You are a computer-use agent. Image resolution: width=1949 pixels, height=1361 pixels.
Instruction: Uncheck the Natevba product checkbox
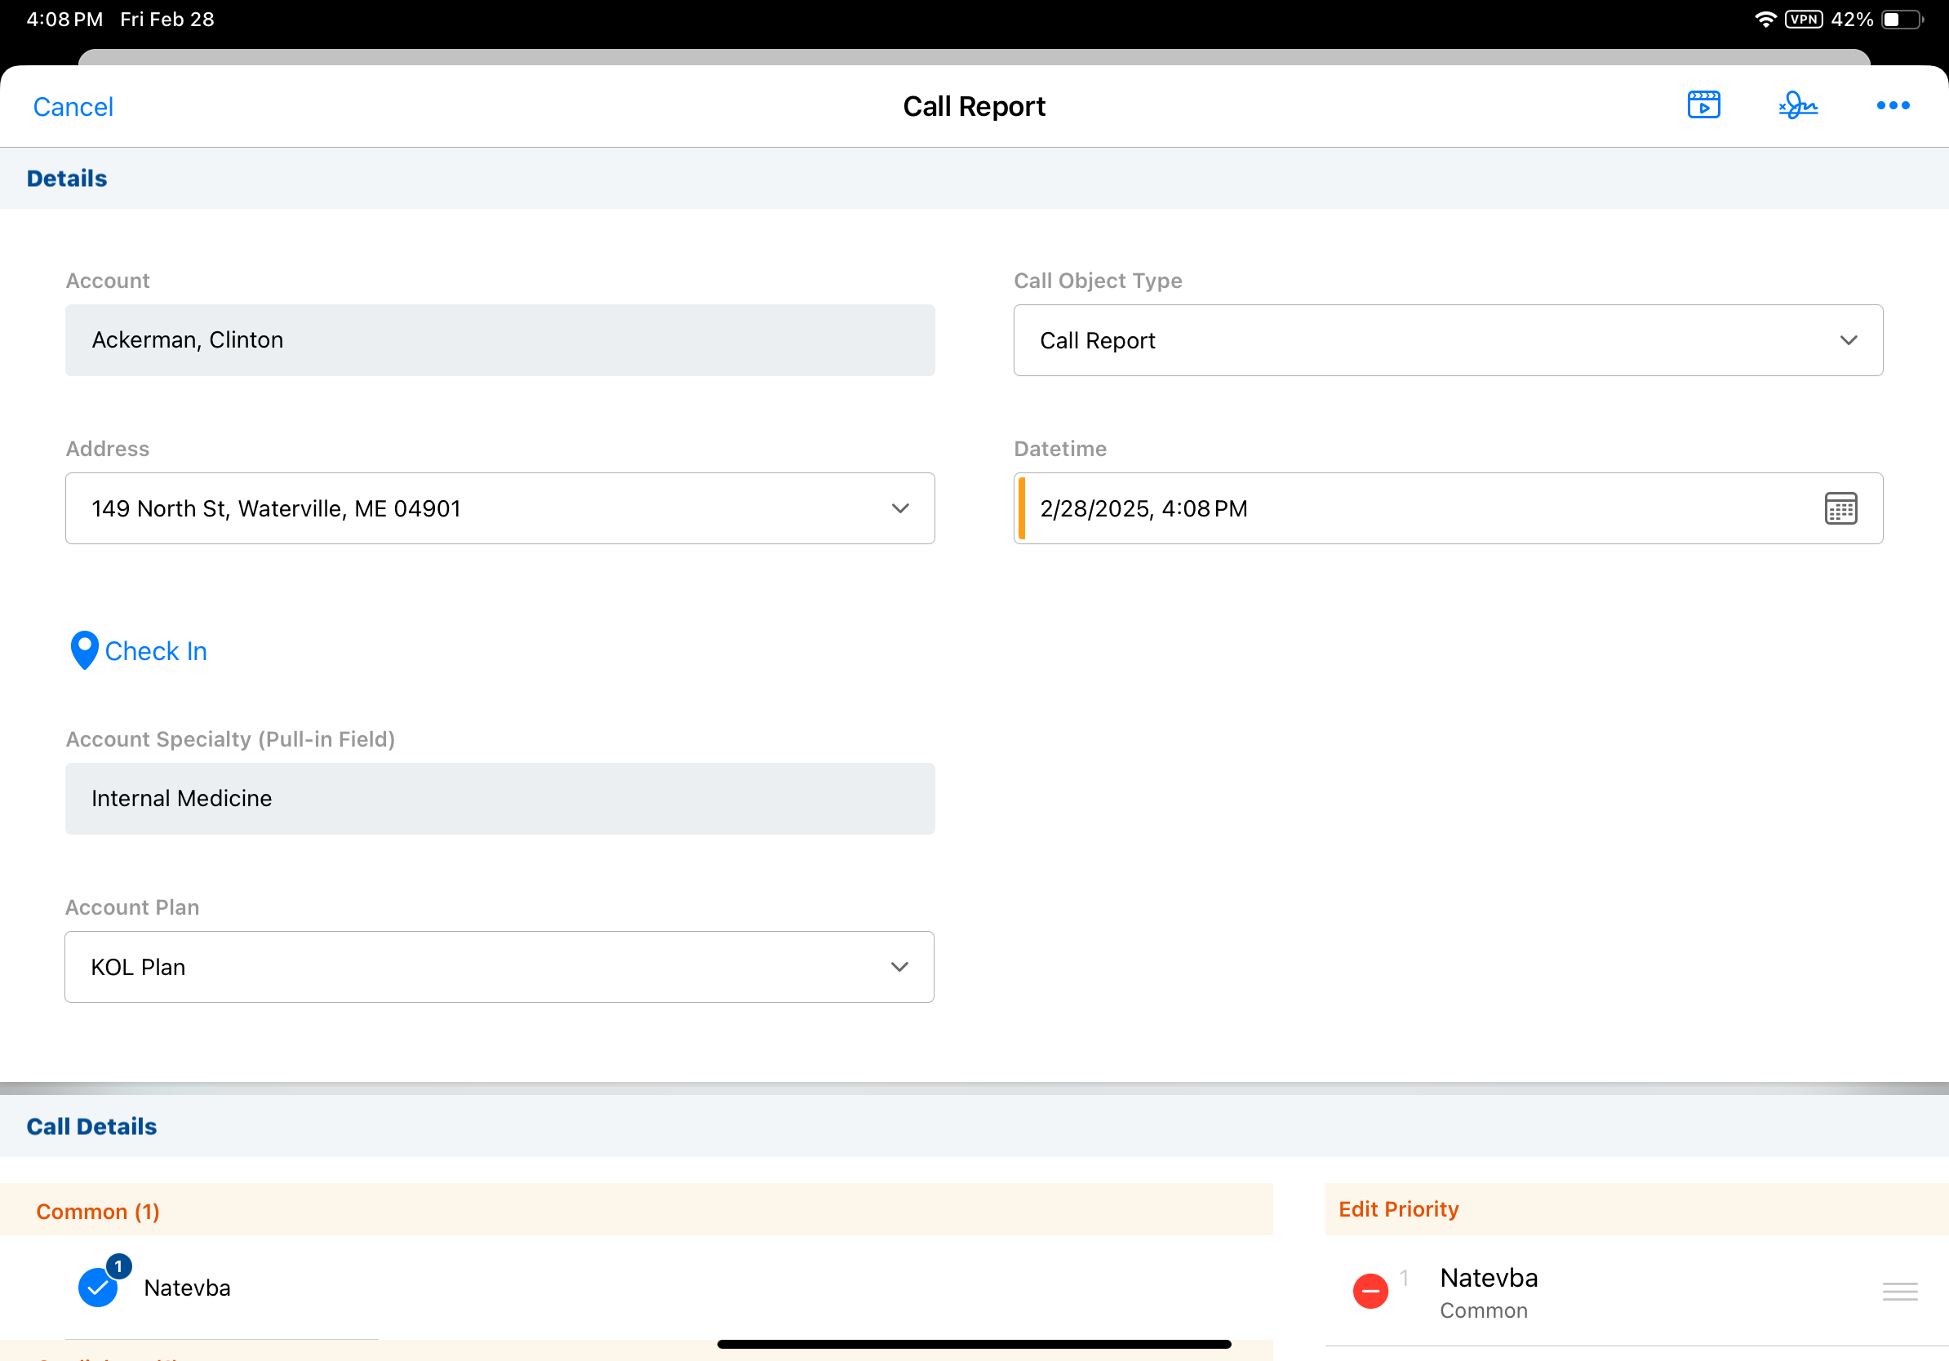click(x=99, y=1288)
